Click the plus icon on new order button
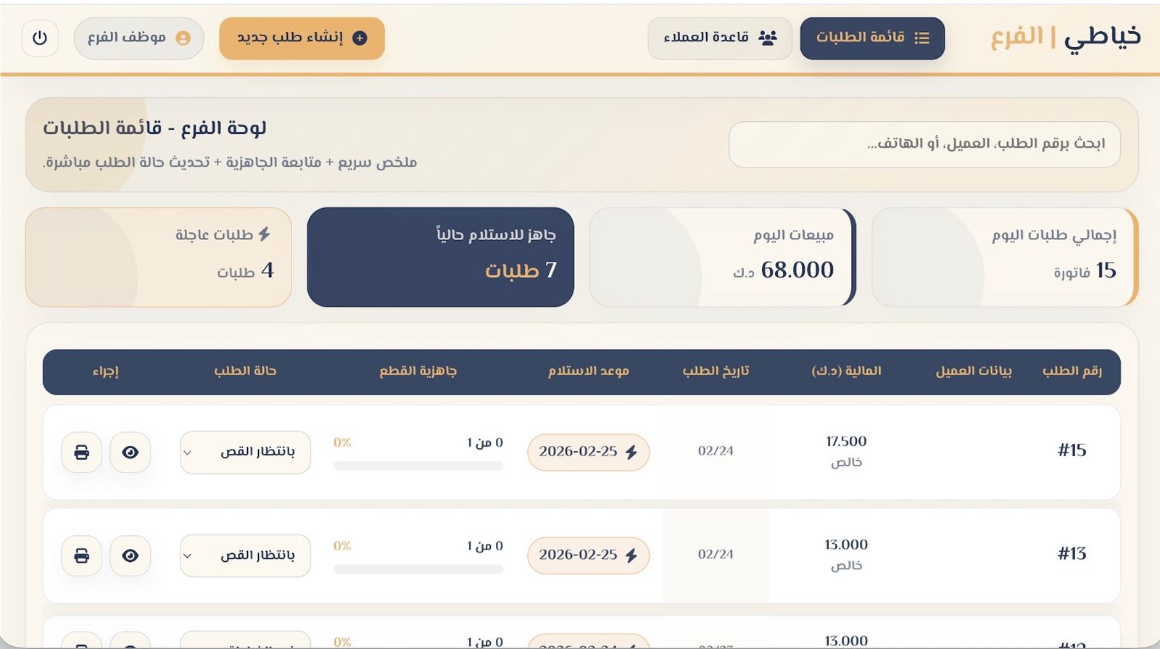 click(360, 38)
